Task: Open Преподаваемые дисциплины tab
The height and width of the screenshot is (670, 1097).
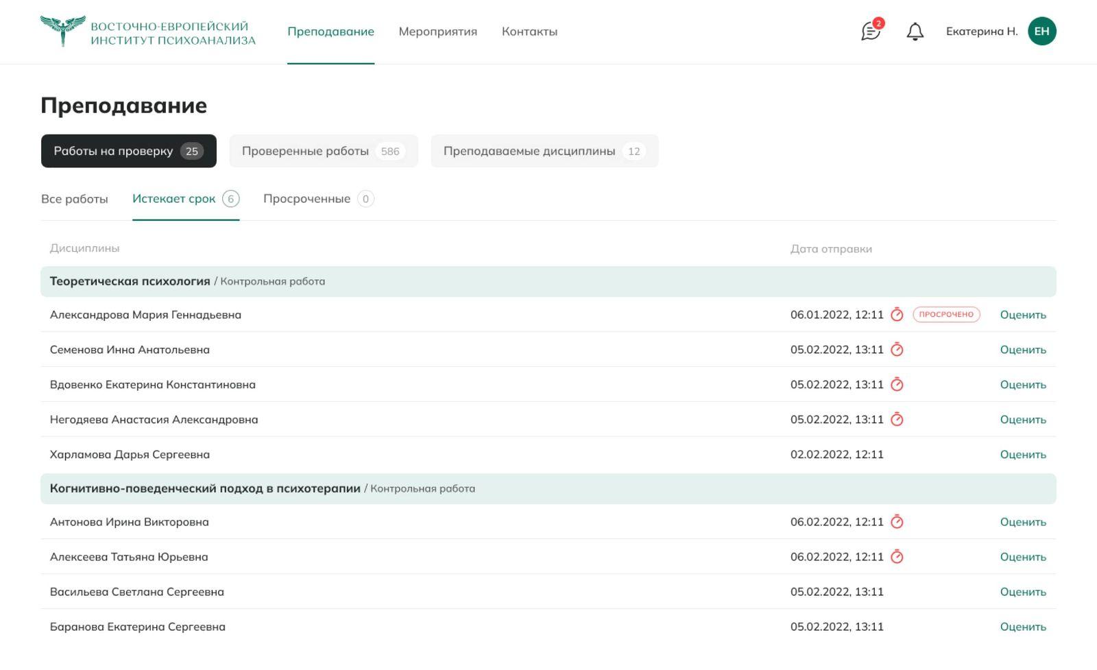Action: point(544,151)
